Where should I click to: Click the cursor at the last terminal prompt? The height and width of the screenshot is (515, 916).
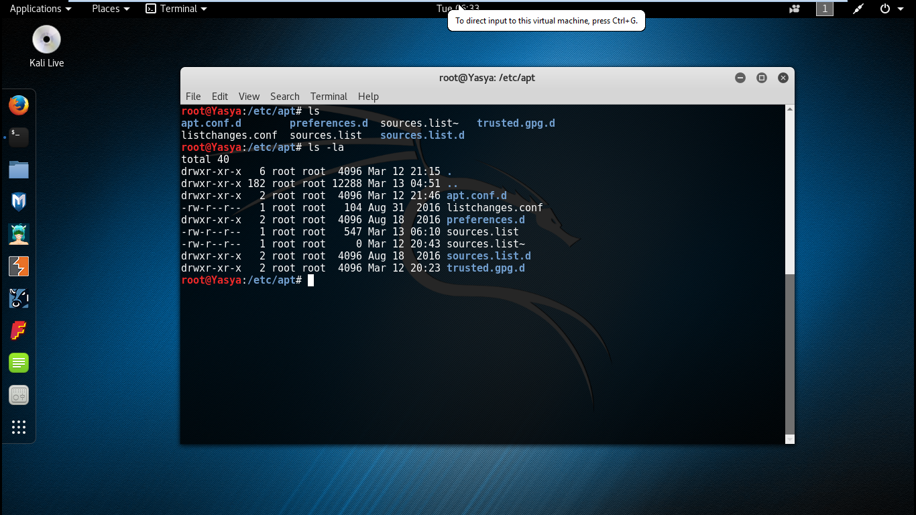click(x=311, y=280)
